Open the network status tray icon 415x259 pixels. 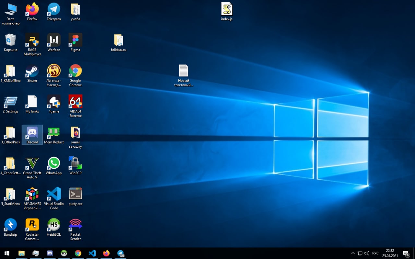pos(360,253)
